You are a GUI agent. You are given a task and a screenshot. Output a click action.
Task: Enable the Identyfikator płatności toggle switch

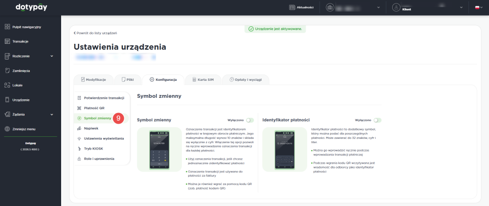(x=378, y=120)
